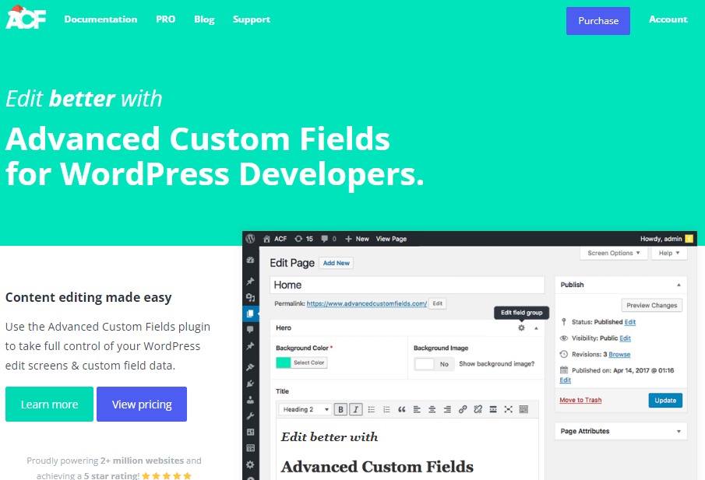
Task: Click View Page in the admin bar
Action: [x=391, y=239]
